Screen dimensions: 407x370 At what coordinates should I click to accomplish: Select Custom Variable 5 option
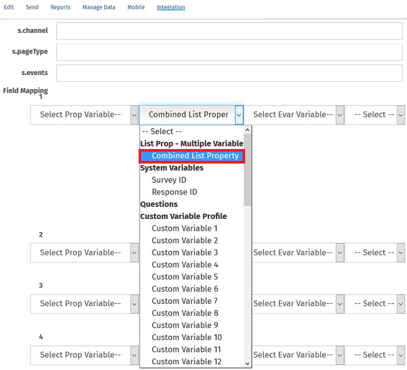click(185, 277)
